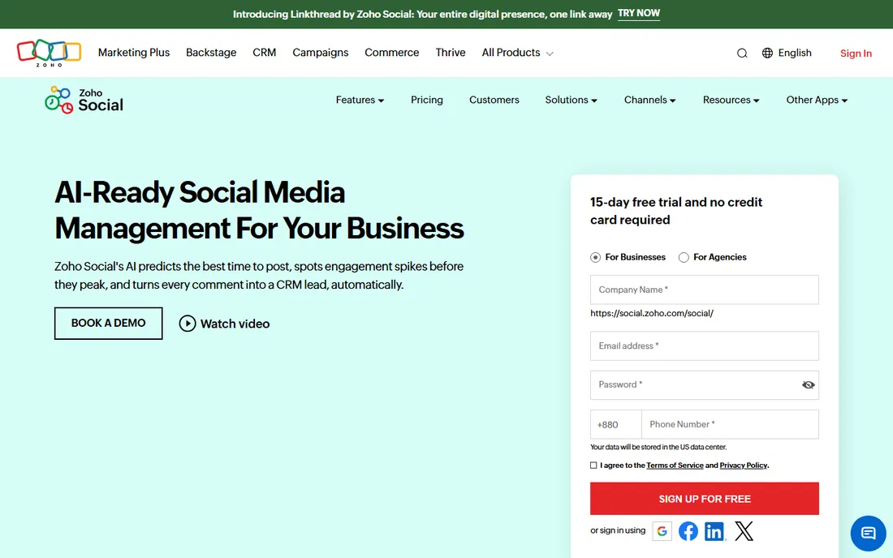Click the play icon beside Watch video
The height and width of the screenshot is (558, 893).
[x=188, y=324]
